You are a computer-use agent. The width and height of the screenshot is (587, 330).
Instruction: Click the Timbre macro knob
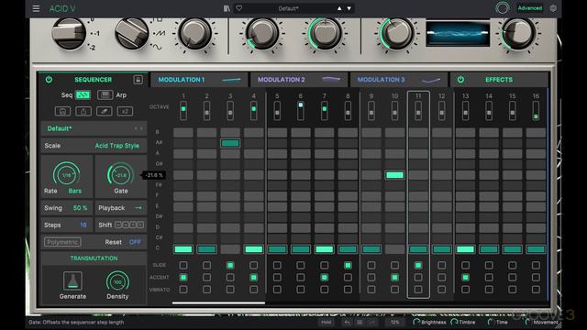[x=454, y=322]
